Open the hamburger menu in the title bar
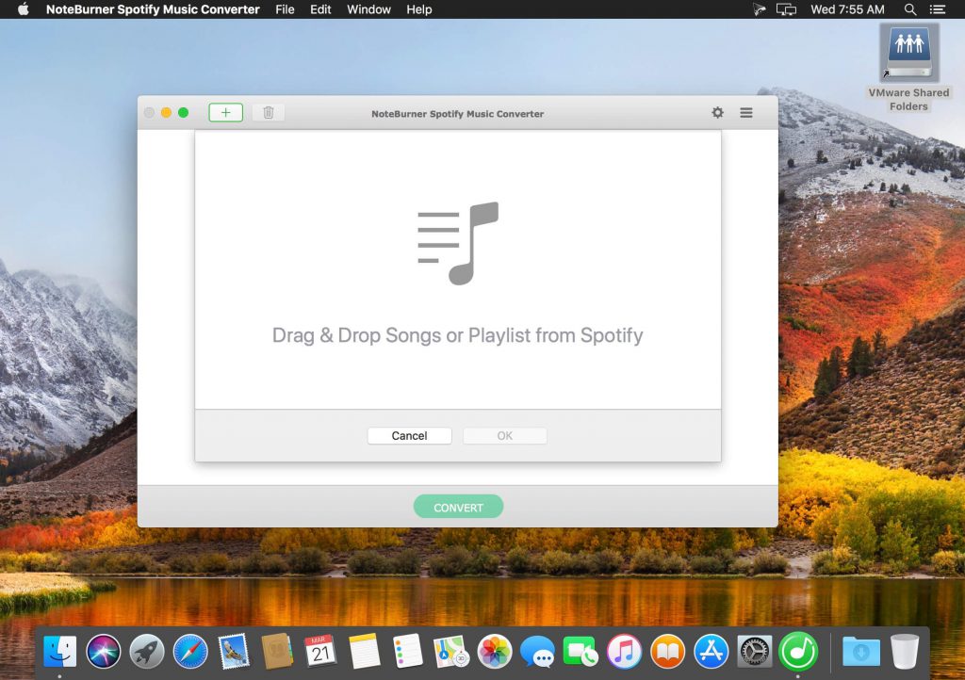965x680 pixels. [x=746, y=112]
